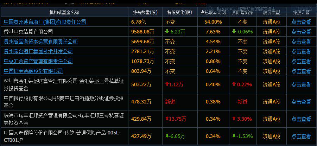Image resolution: width=317 pixels, height=146 pixels.
Task: Select the 2.21% share ratio cell
Action: click(213, 51)
